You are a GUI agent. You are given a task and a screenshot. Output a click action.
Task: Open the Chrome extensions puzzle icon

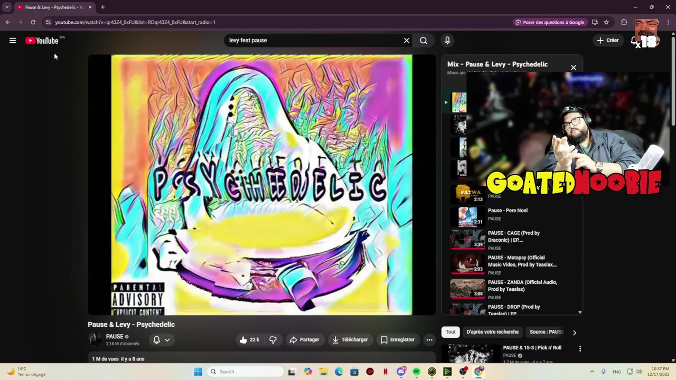click(624, 22)
